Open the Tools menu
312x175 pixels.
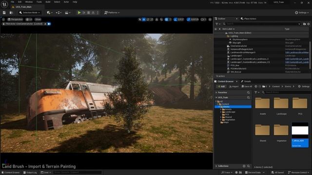tap(39, 2)
